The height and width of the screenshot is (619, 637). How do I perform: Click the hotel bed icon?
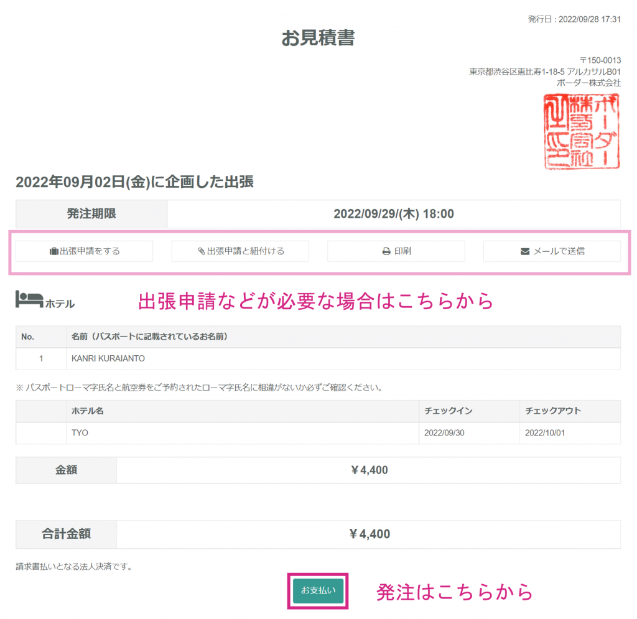pyautogui.click(x=29, y=299)
